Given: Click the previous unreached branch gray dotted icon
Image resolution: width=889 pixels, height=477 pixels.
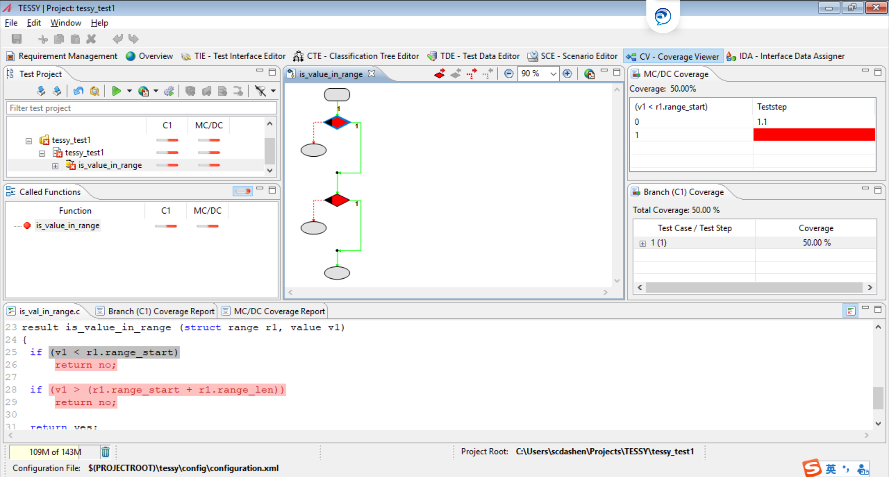Looking at the screenshot, I should tap(488, 73).
